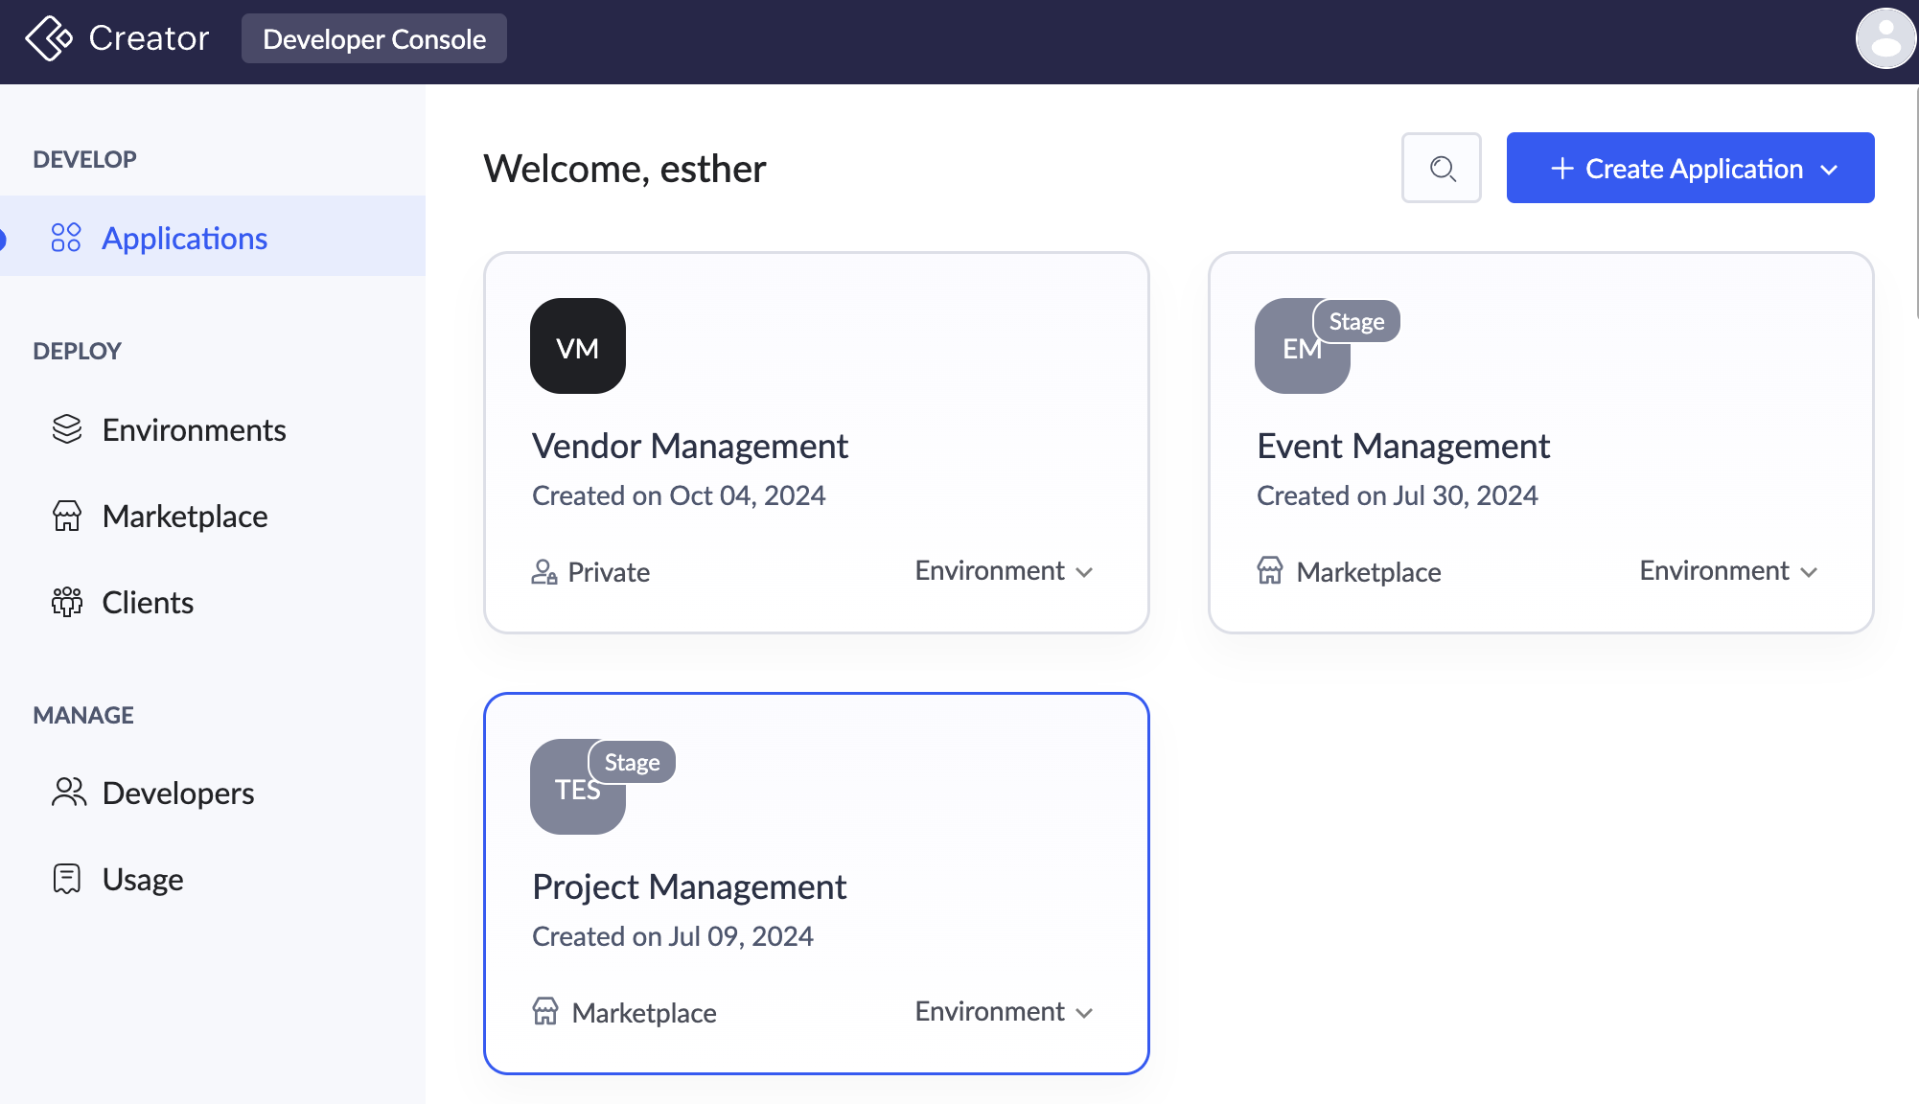Click the Private lock icon on Vendor Management
This screenshot has height=1104, width=1919.
(x=543, y=572)
